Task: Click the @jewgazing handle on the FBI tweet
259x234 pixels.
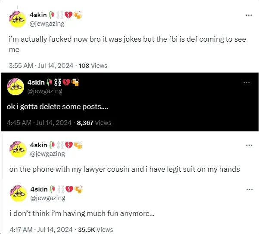Action: tap(47, 24)
